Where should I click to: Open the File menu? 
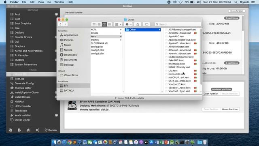pos(24,2)
